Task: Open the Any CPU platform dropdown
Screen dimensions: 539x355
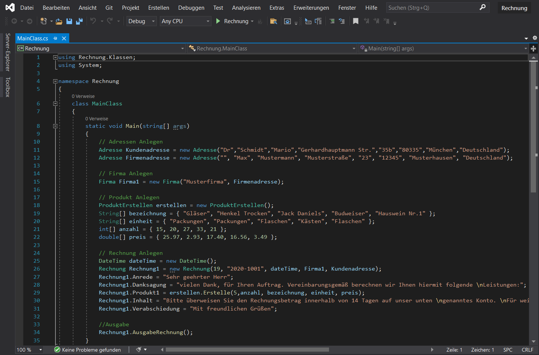Action: pos(185,21)
